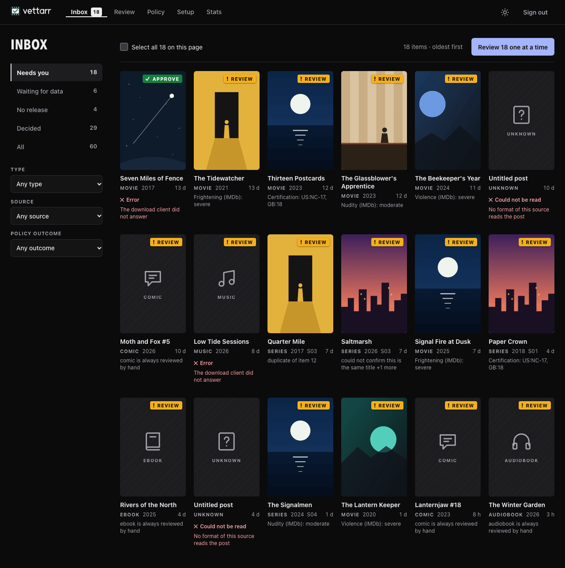Switch to the Stats tab
Image resolution: width=565 pixels, height=568 pixels.
point(214,12)
